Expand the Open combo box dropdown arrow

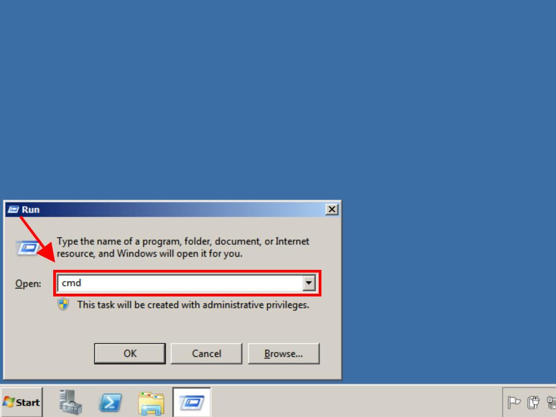(309, 283)
